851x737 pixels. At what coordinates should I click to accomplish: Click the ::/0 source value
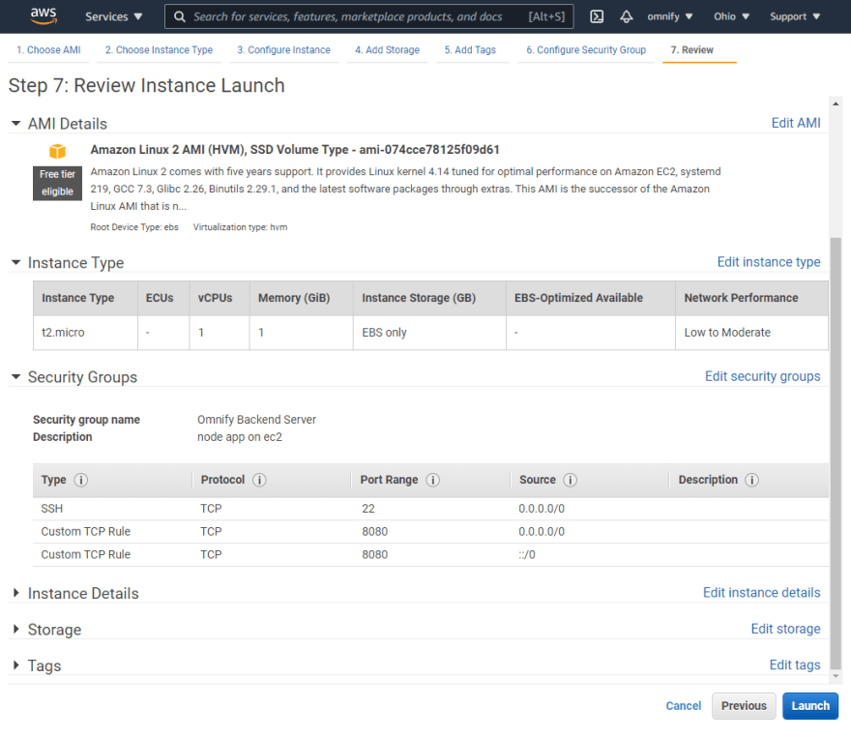(x=526, y=554)
